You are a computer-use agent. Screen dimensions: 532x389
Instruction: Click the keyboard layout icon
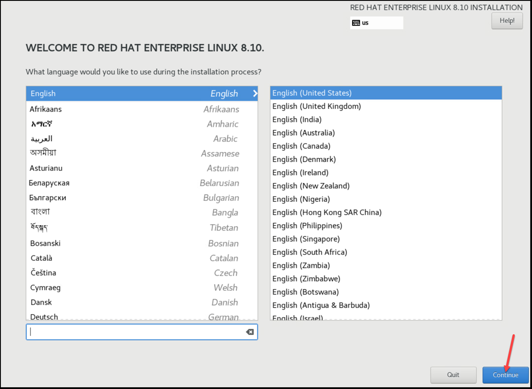click(x=356, y=23)
